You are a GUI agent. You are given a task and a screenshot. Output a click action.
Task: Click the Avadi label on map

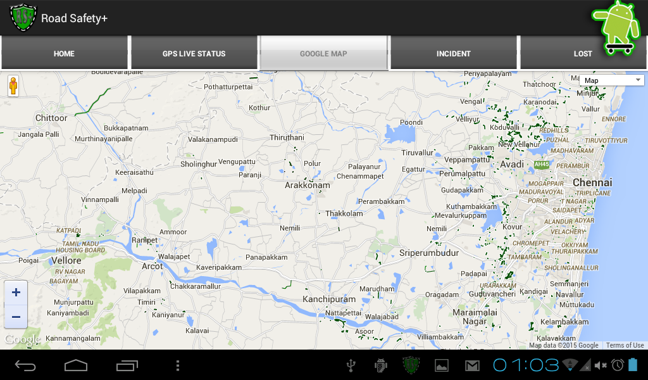512,164
